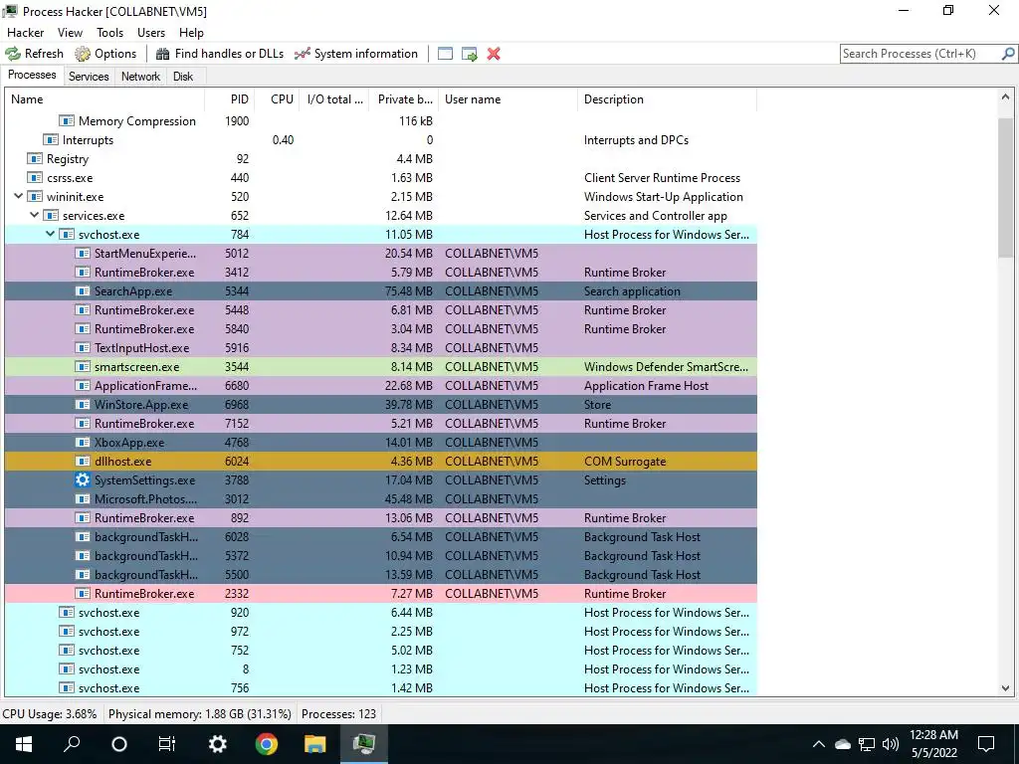Click the Memory Compression process icon
Viewport: 1019px width, 764px height.
tap(67, 120)
